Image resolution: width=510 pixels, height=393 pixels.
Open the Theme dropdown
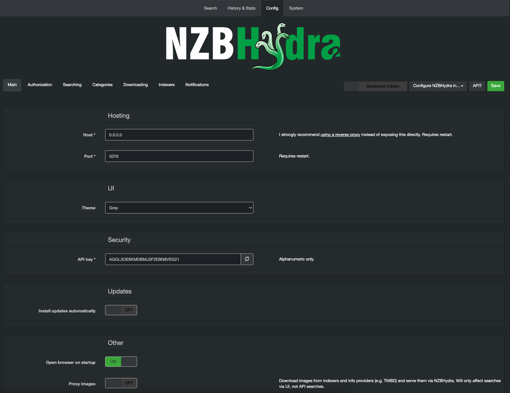179,208
